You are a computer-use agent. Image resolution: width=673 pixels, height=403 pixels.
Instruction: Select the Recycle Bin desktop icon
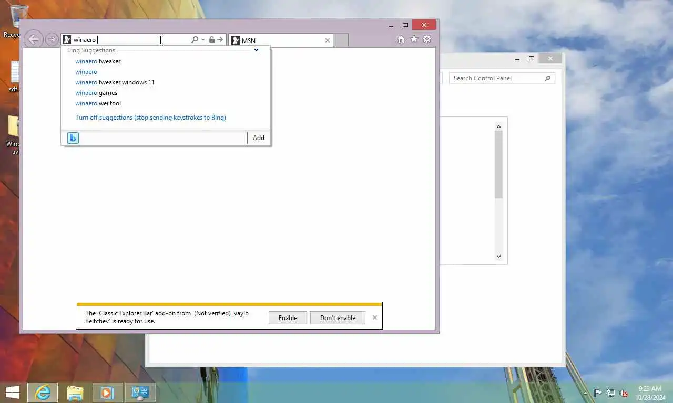(x=18, y=21)
